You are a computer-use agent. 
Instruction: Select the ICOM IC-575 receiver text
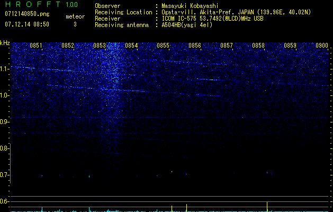click(x=212, y=19)
